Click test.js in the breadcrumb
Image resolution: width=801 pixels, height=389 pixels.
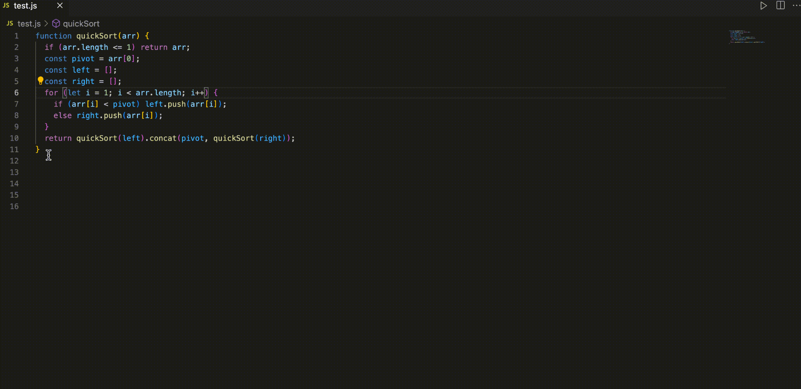pos(29,24)
